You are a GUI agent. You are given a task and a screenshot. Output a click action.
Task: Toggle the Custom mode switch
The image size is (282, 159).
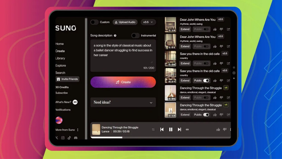(x=94, y=22)
